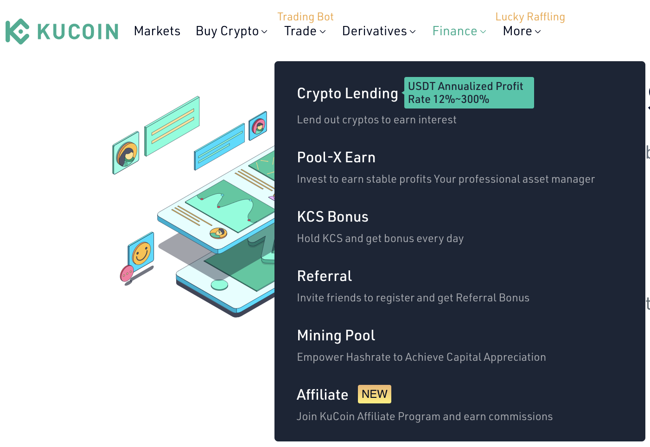Image resolution: width=650 pixels, height=447 pixels.
Task: Select the KCS Bonus option
Action: point(332,217)
